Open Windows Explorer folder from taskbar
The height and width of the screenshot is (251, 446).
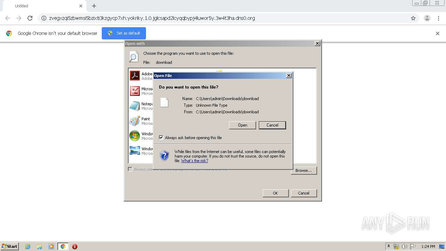pos(39,246)
